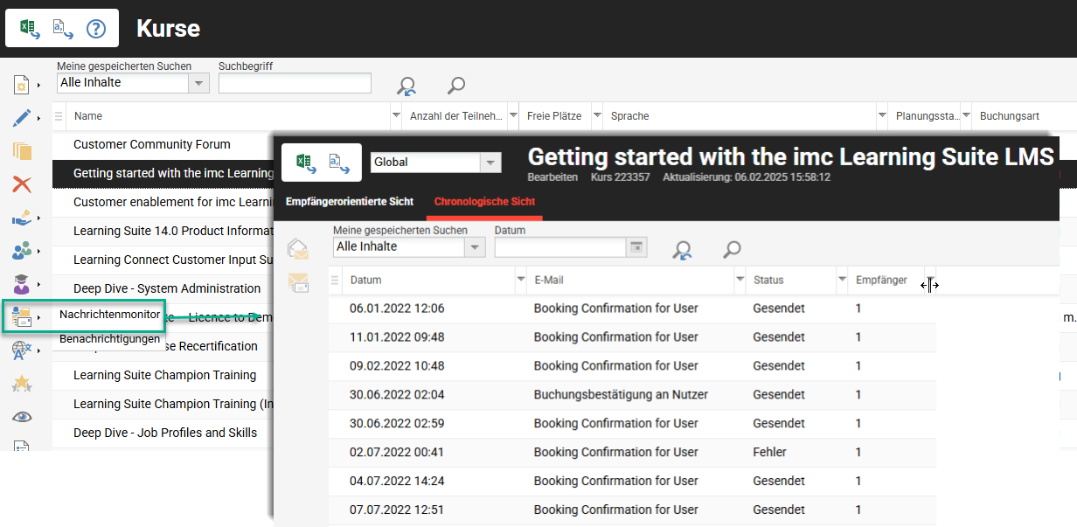Click the eye icon in left sidebar
The image size is (1077, 527).
tap(22, 417)
